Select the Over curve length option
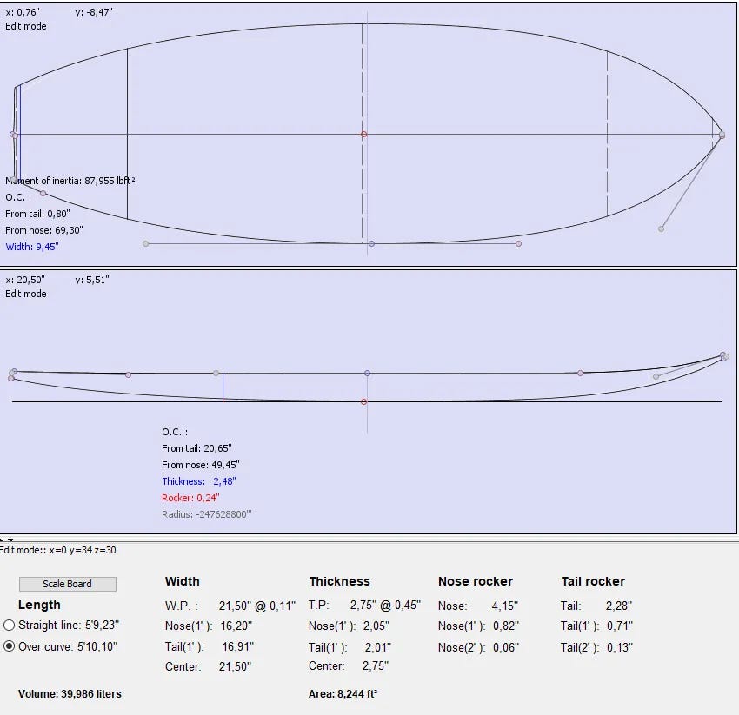 9,646
